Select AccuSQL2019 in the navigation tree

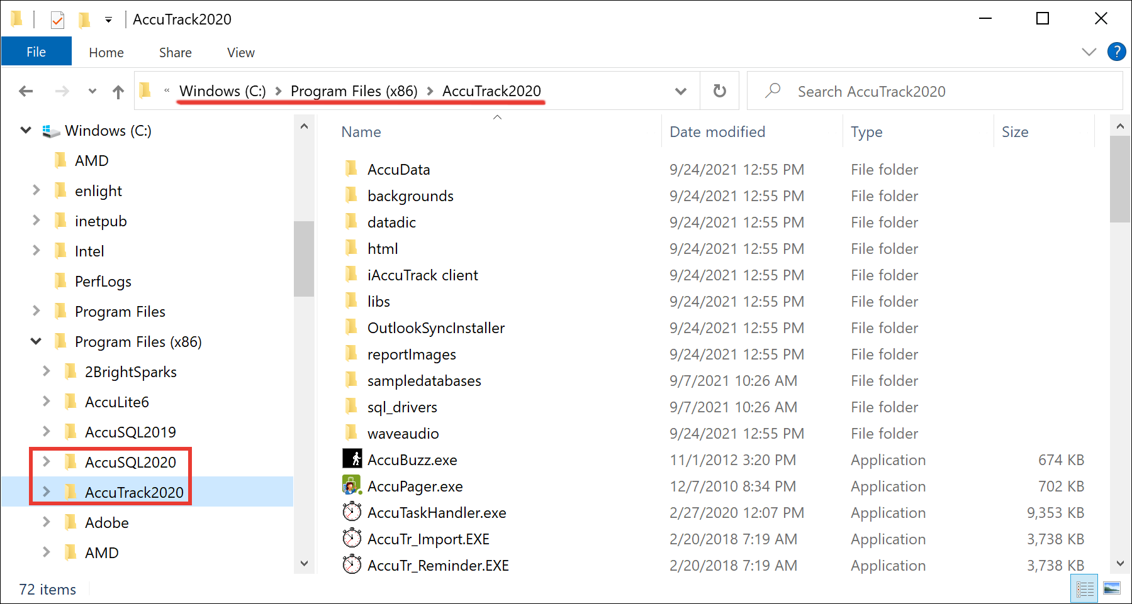130,432
